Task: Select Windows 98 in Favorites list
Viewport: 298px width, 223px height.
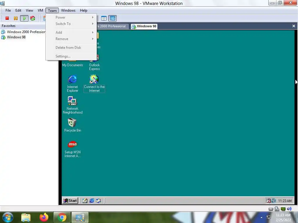Action: [x=13, y=37]
